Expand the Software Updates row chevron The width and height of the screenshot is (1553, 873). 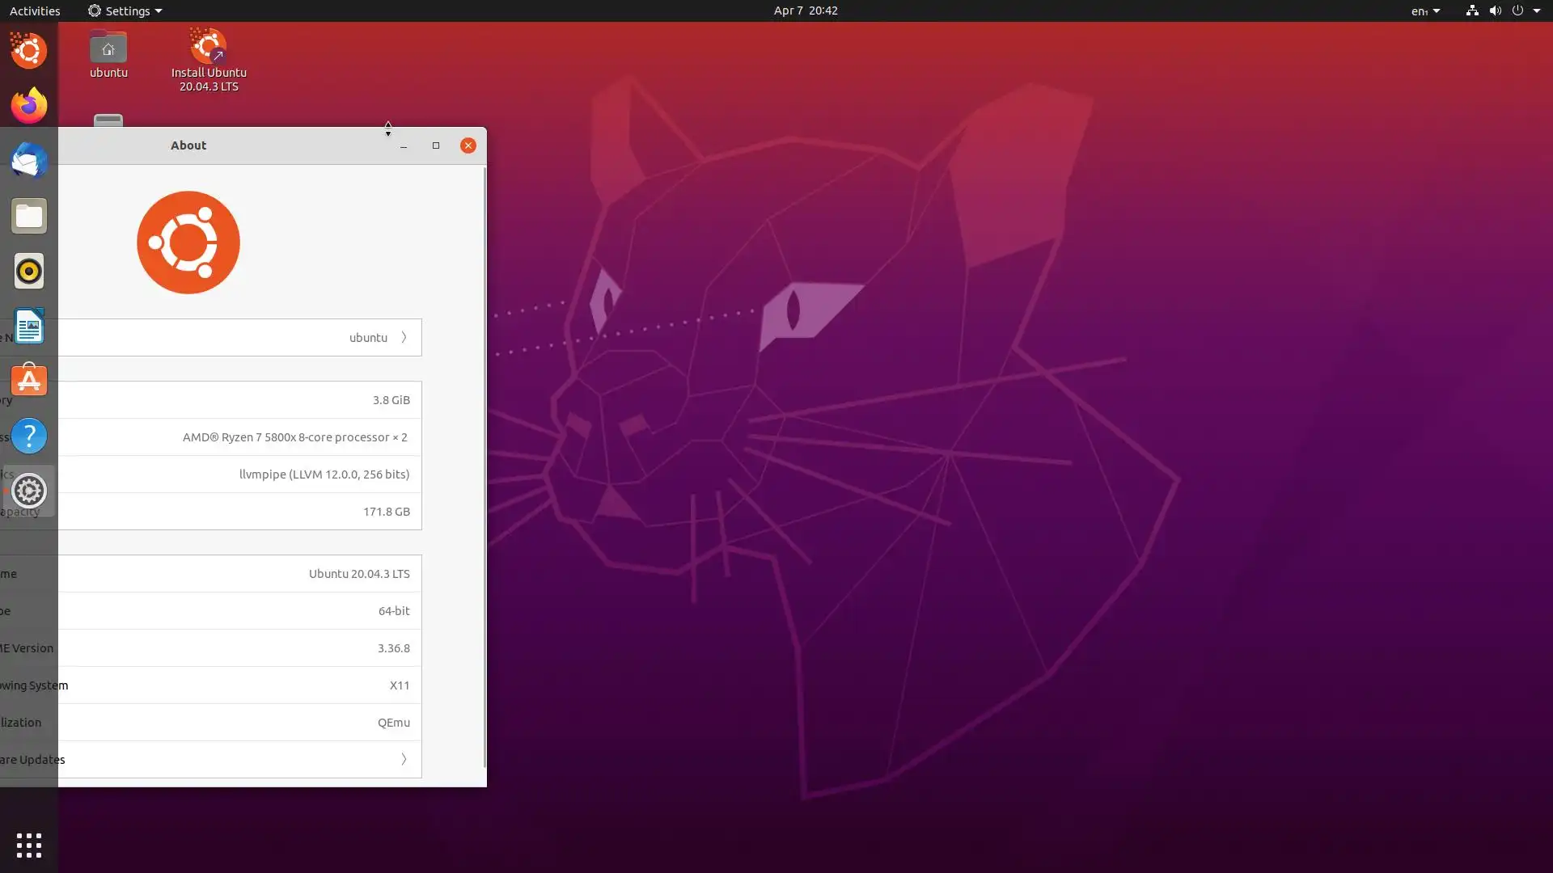pyautogui.click(x=404, y=759)
